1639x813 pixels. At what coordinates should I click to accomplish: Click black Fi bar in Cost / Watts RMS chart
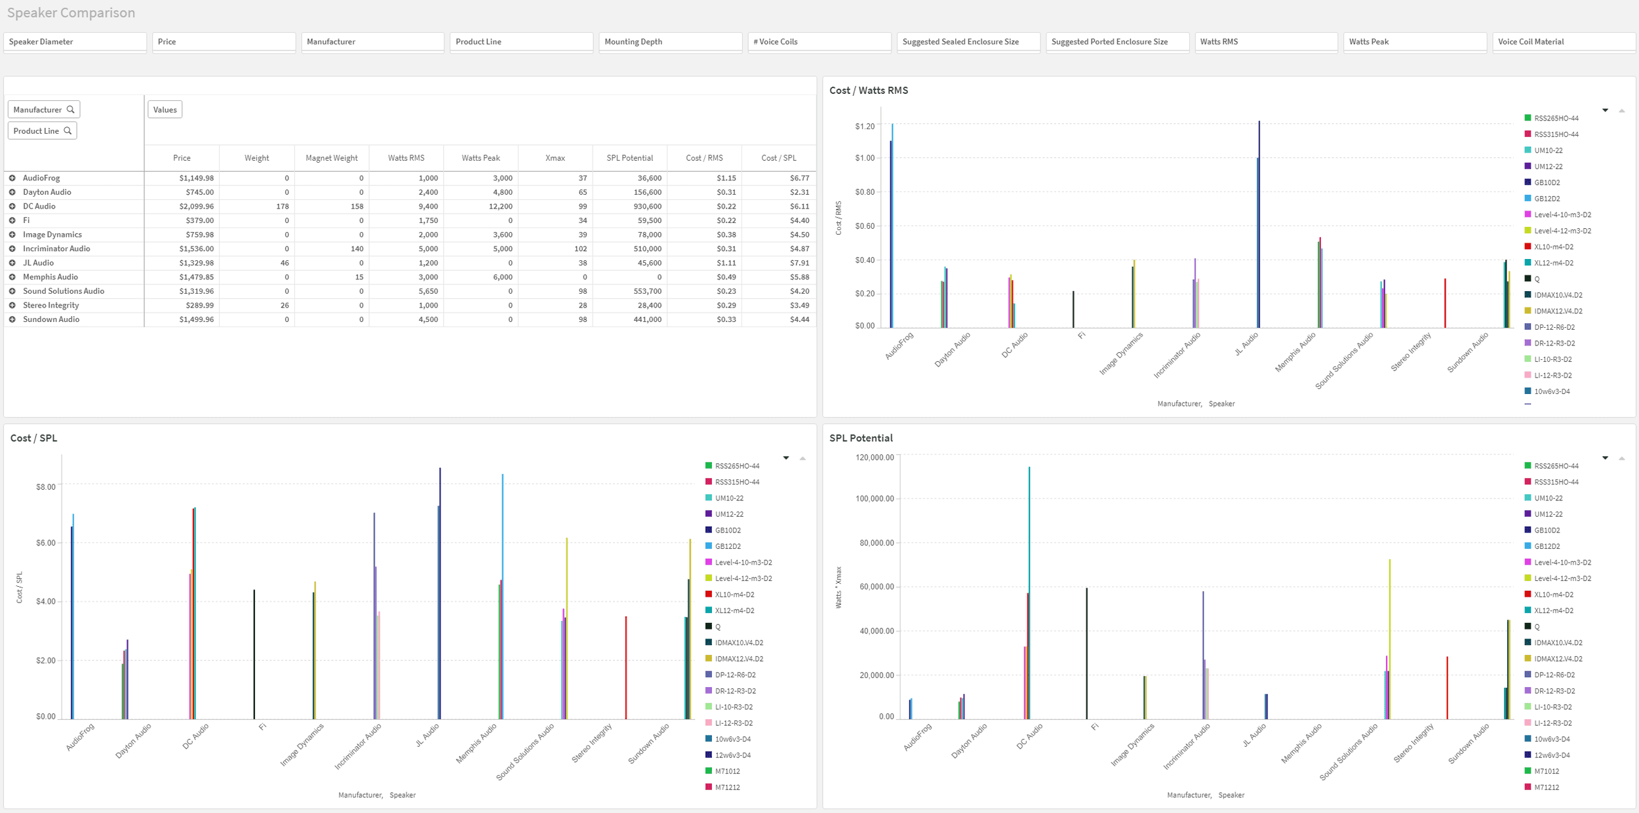pyautogui.click(x=1073, y=309)
